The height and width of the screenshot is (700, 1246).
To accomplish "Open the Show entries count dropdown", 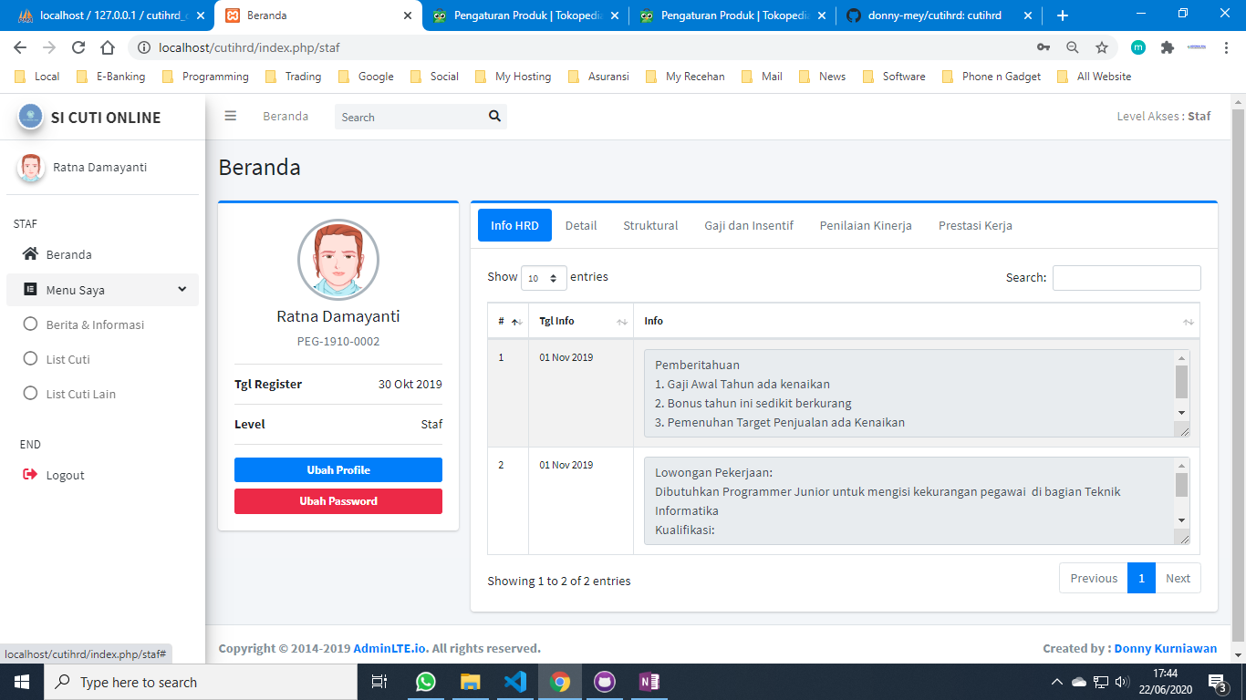I will [x=544, y=278].
